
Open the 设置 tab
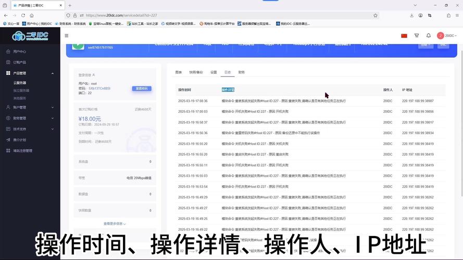point(214,72)
